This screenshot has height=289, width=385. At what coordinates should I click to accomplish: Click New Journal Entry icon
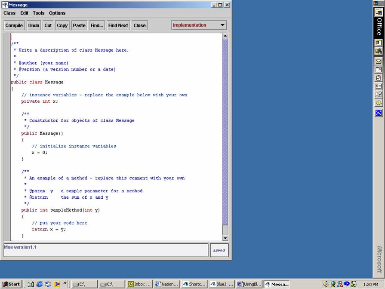click(x=379, y=95)
